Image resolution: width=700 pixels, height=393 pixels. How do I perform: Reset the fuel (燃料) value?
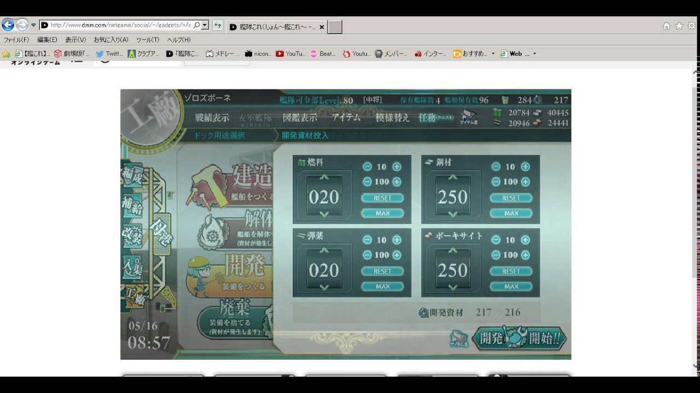coord(382,198)
